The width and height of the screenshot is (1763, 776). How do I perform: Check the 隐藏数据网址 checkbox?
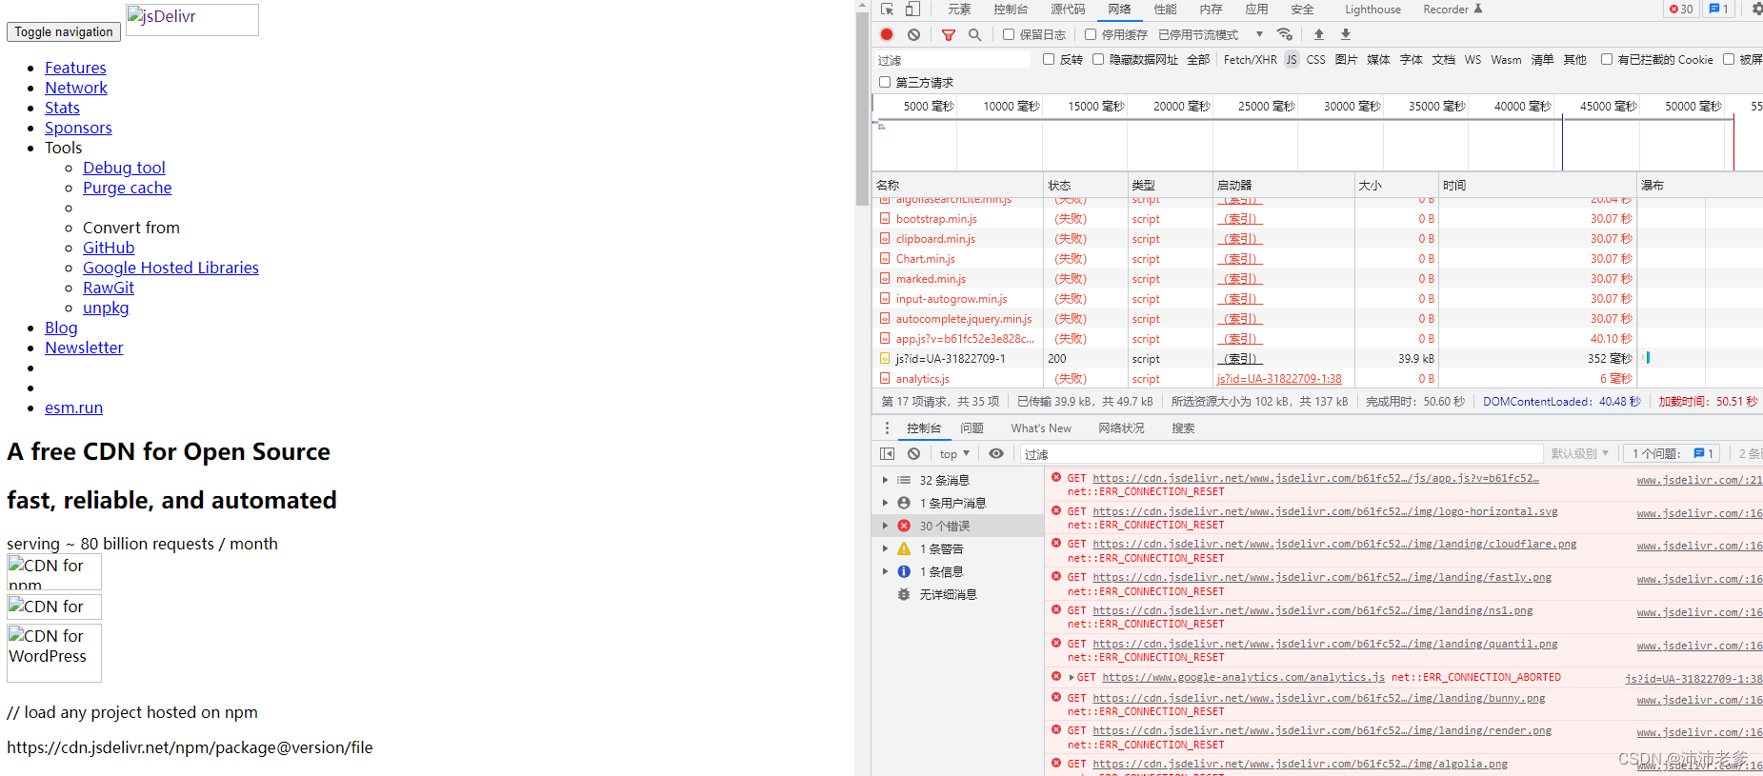pos(1098,59)
